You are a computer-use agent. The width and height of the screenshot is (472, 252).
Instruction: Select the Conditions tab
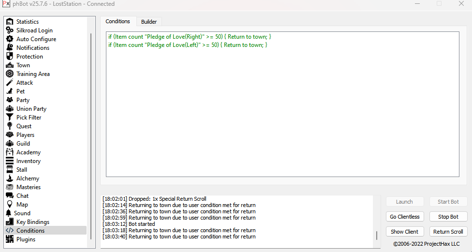[118, 21]
